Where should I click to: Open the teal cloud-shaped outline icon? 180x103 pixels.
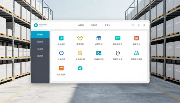136,53
